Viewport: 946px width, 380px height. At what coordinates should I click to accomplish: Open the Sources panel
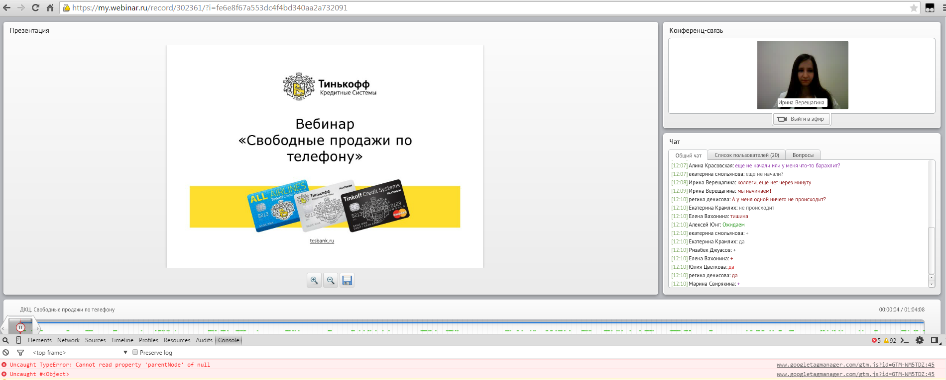pos(95,340)
